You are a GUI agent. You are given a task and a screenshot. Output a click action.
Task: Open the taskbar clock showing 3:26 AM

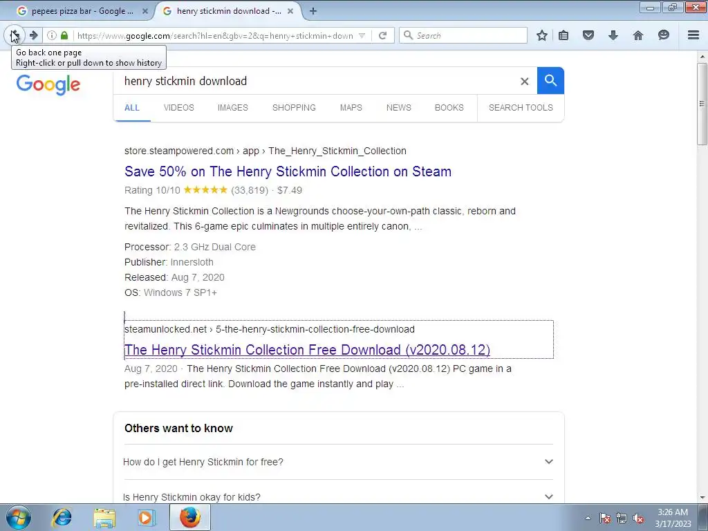tap(673, 518)
